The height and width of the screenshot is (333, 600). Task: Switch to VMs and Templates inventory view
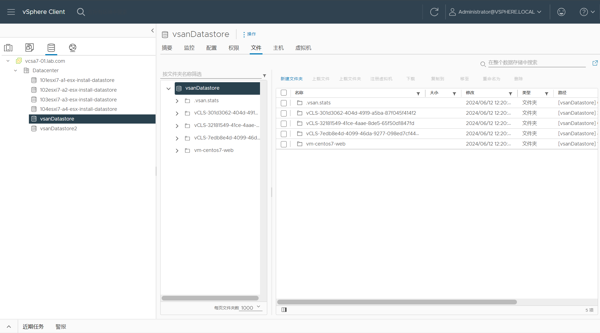30,47
